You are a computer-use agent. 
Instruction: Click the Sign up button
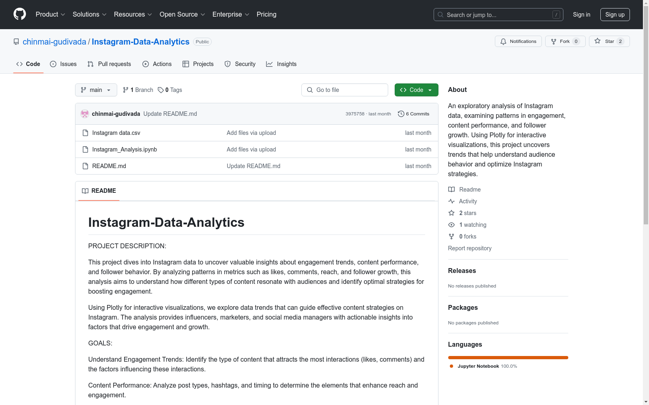(x=615, y=15)
